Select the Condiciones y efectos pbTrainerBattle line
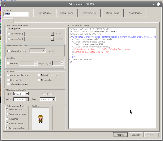Screen dimensions: 163x141 point(113,37)
